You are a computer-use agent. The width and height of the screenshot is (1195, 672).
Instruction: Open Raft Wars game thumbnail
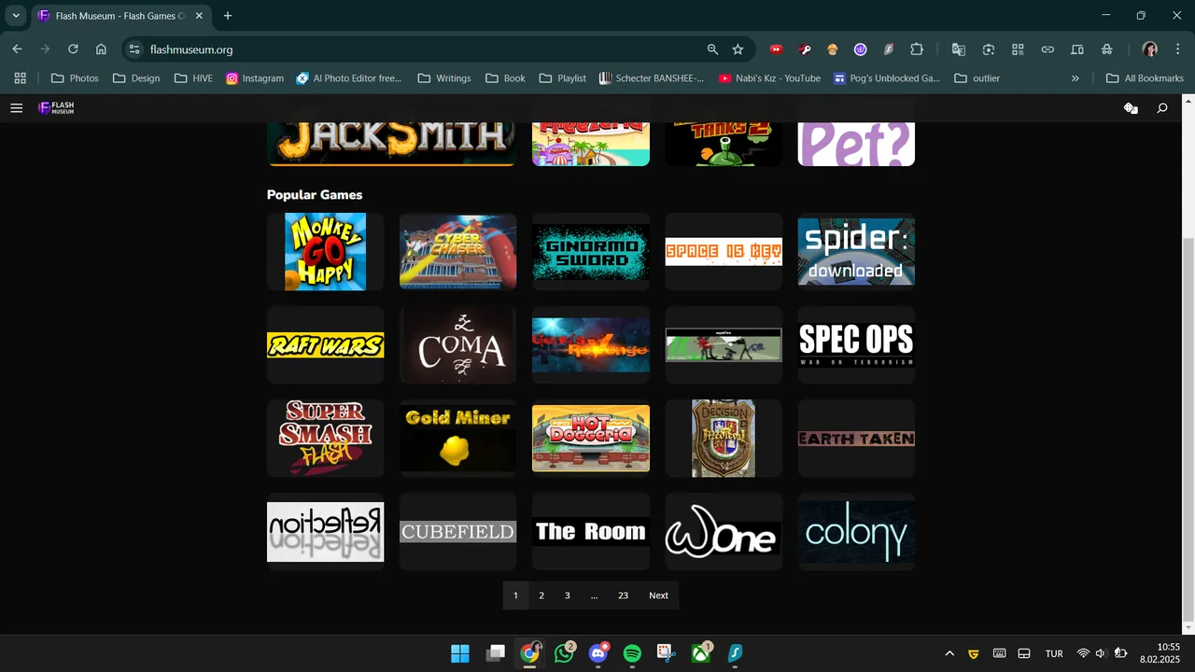(325, 344)
